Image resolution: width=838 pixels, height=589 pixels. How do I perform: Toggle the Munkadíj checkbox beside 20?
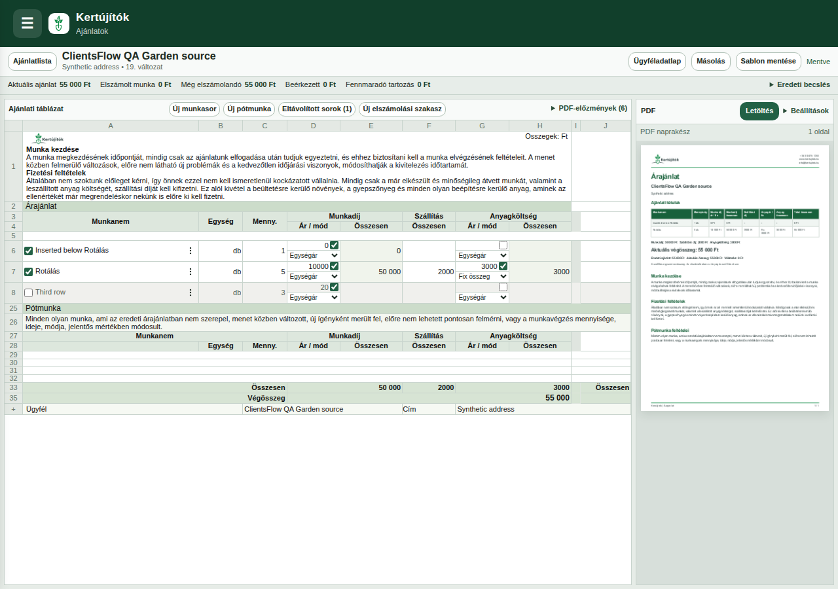click(x=335, y=287)
